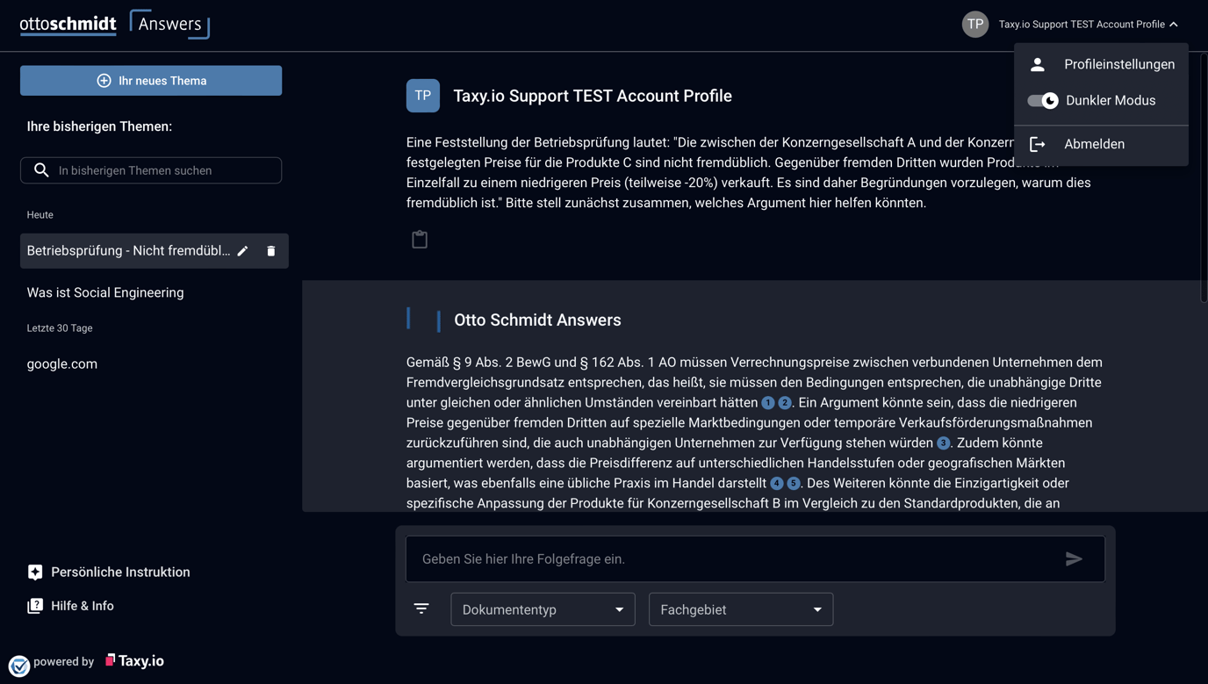Open the Fachgebiet dropdown
The height and width of the screenshot is (684, 1208).
coord(740,608)
